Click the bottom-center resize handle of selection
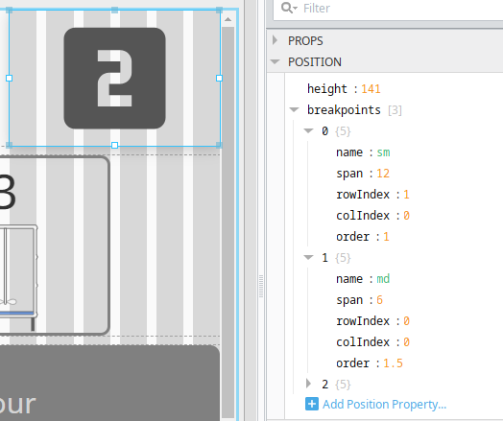The image size is (503, 421). coord(114,145)
